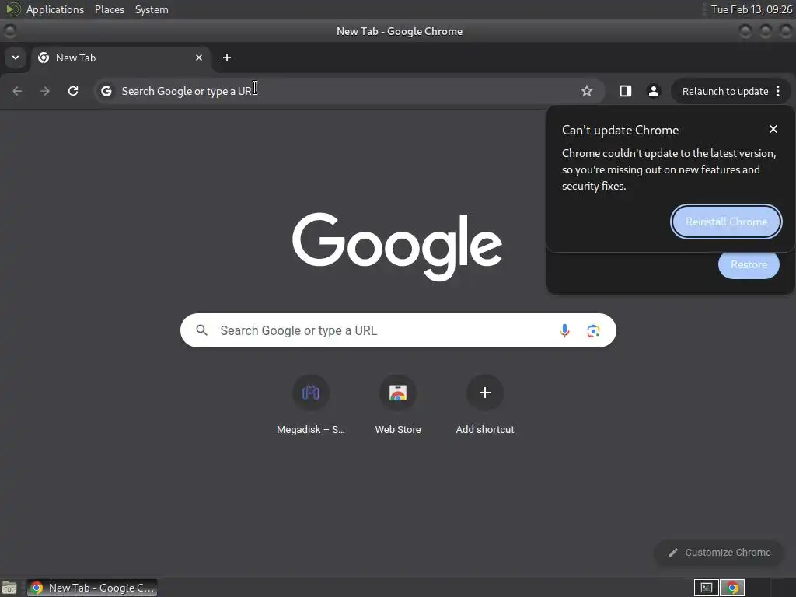Click the Chrome workspace icon in bottom panel
The image size is (796, 597).
(x=732, y=588)
